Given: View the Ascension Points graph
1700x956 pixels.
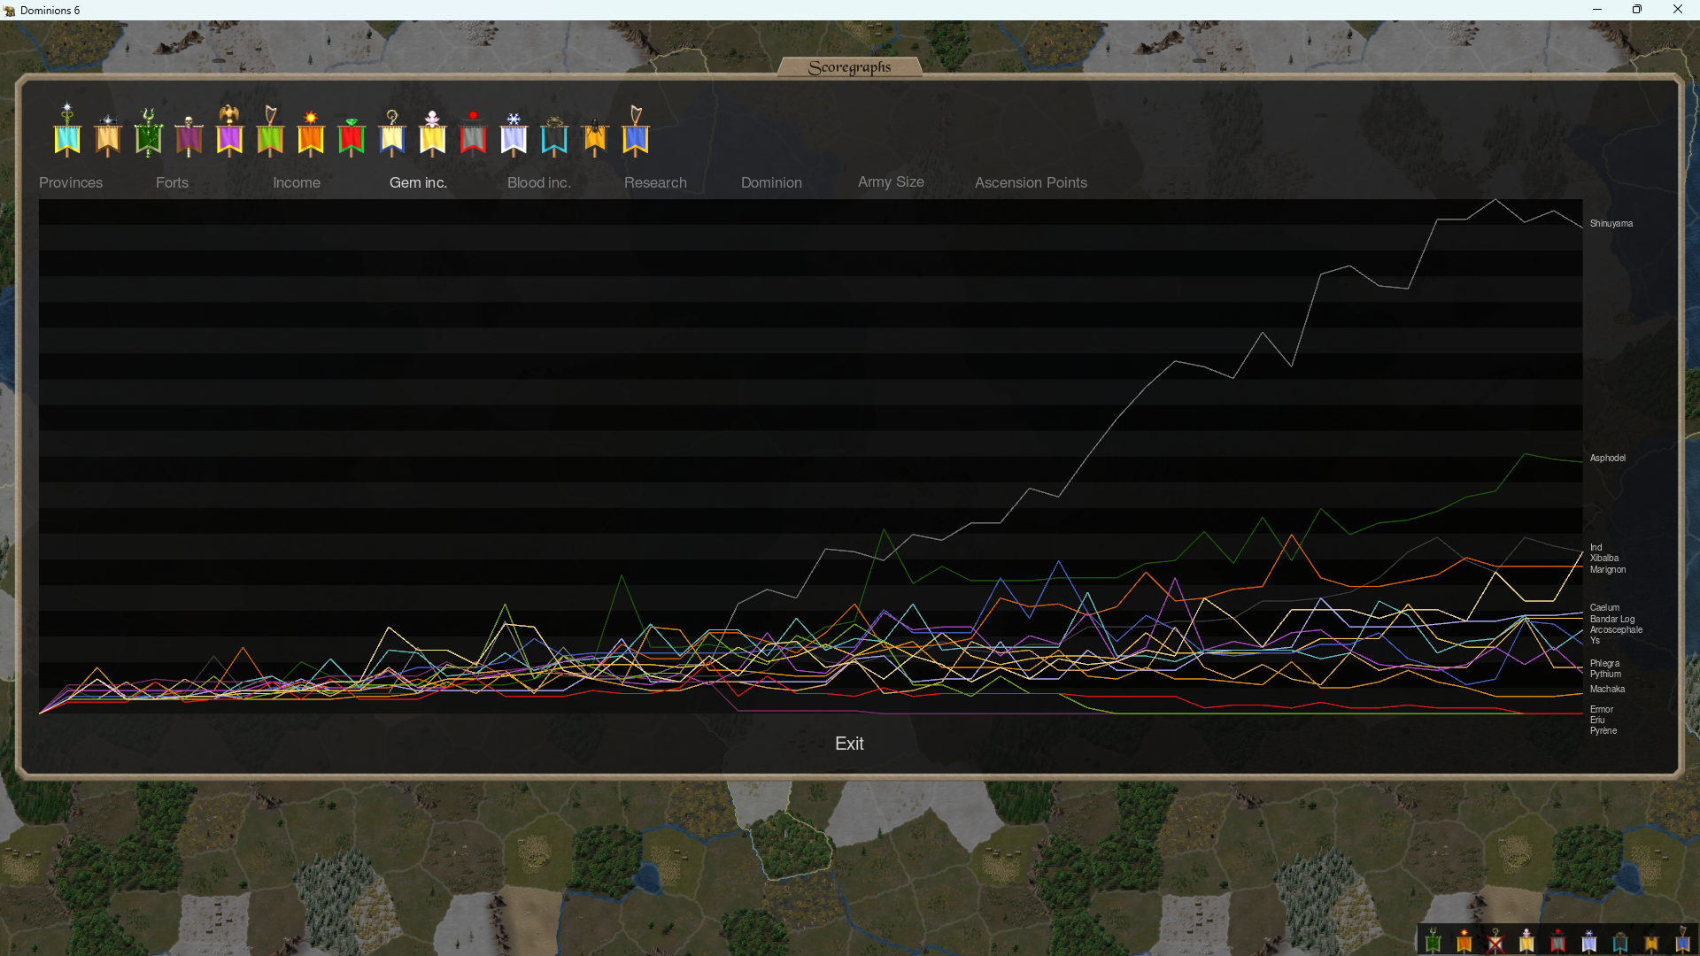Looking at the screenshot, I should pyautogui.click(x=1031, y=182).
